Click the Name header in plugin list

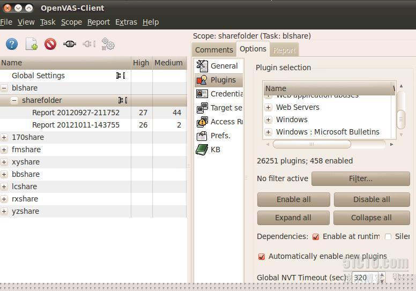(328, 88)
